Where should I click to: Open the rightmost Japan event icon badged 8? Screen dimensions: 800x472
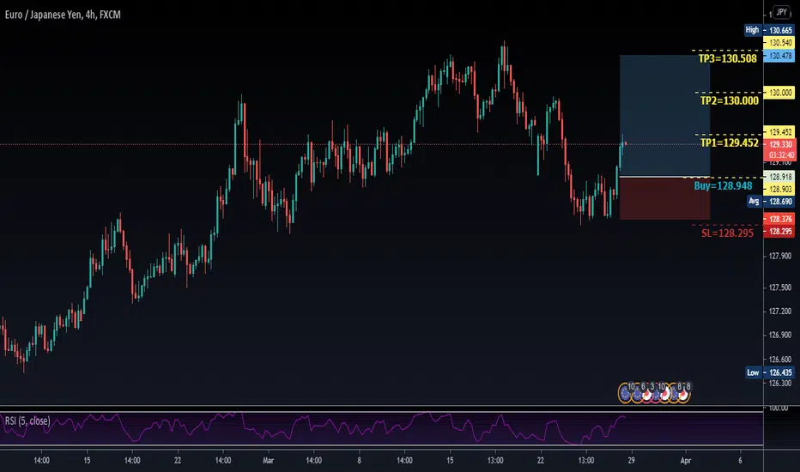coord(683,394)
